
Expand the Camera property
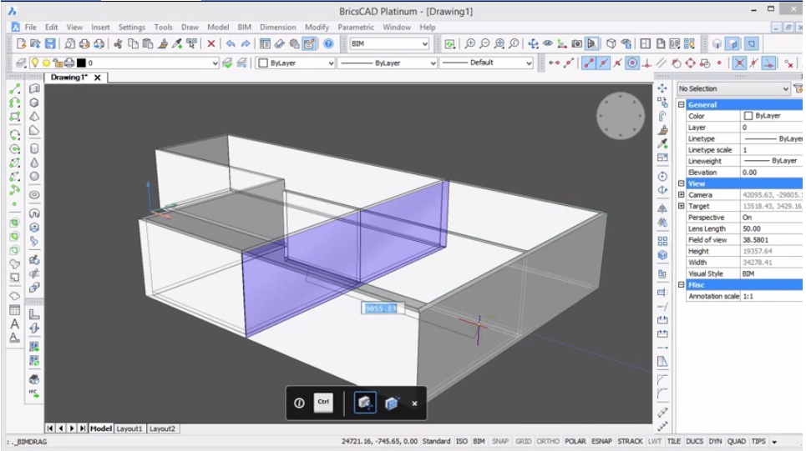point(681,195)
